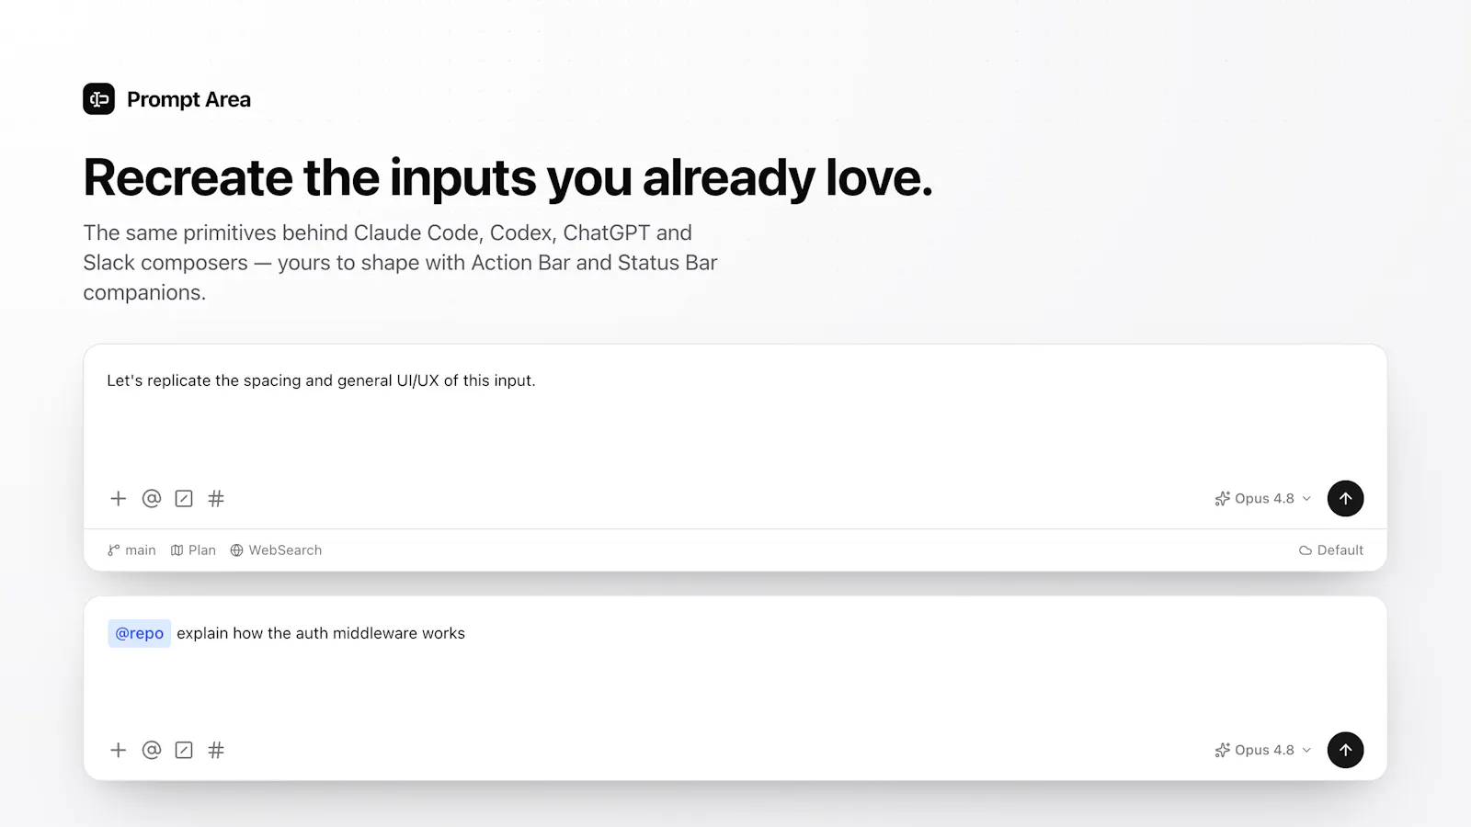Toggle WebSearch in the status bar
Image resolution: width=1471 pixels, height=827 pixels.
coord(276,550)
